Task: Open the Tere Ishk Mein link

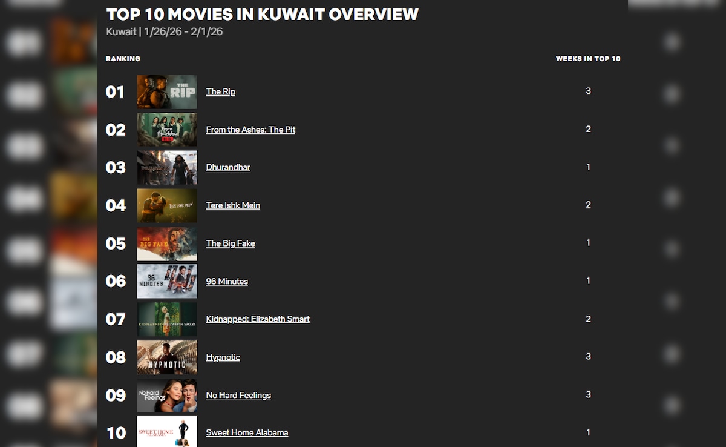Action: click(233, 205)
